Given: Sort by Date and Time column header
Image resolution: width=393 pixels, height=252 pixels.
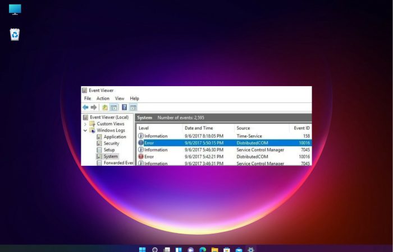Looking at the screenshot, I should coord(199,128).
